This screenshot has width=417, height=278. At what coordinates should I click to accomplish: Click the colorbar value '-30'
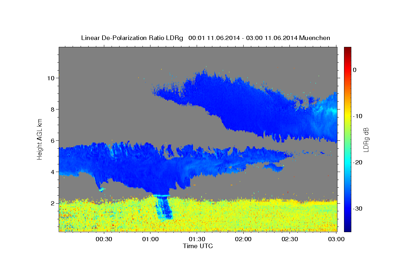click(x=358, y=208)
